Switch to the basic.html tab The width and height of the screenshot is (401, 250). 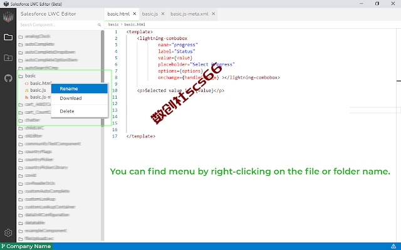point(118,14)
